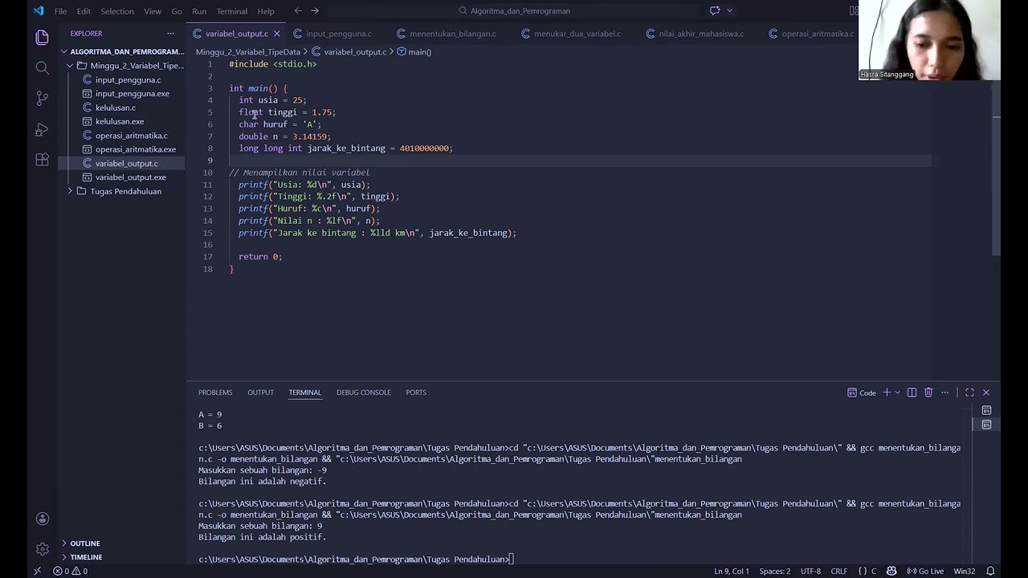Switch to the nilai_akhir_mahasiswa.c tab
The image size is (1028, 578).
700,34
